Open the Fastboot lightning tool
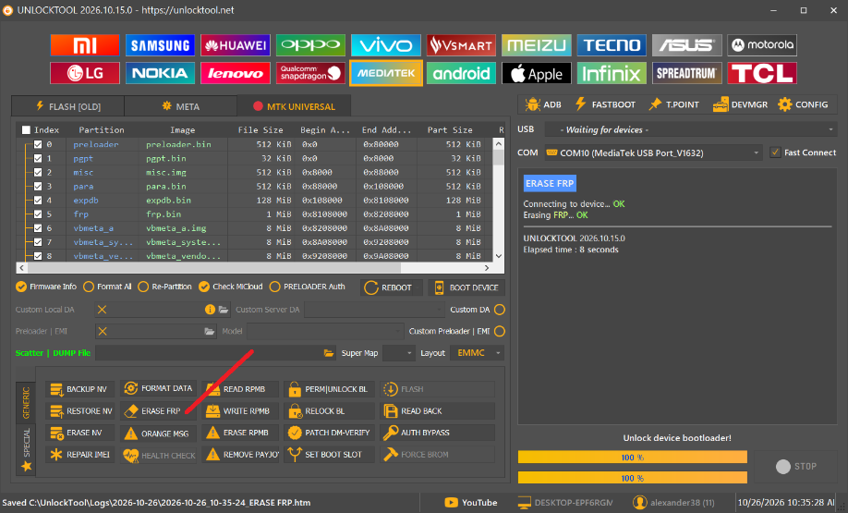This screenshot has height=513, width=848. point(605,104)
